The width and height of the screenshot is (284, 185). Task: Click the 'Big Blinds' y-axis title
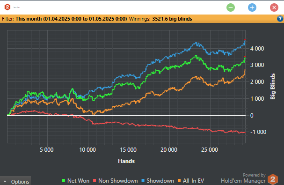(x=273, y=86)
